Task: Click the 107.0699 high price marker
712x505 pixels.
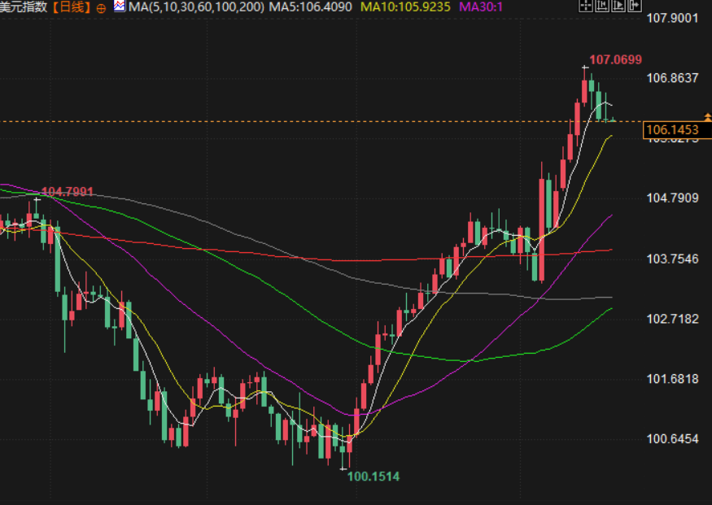Action: pos(615,59)
